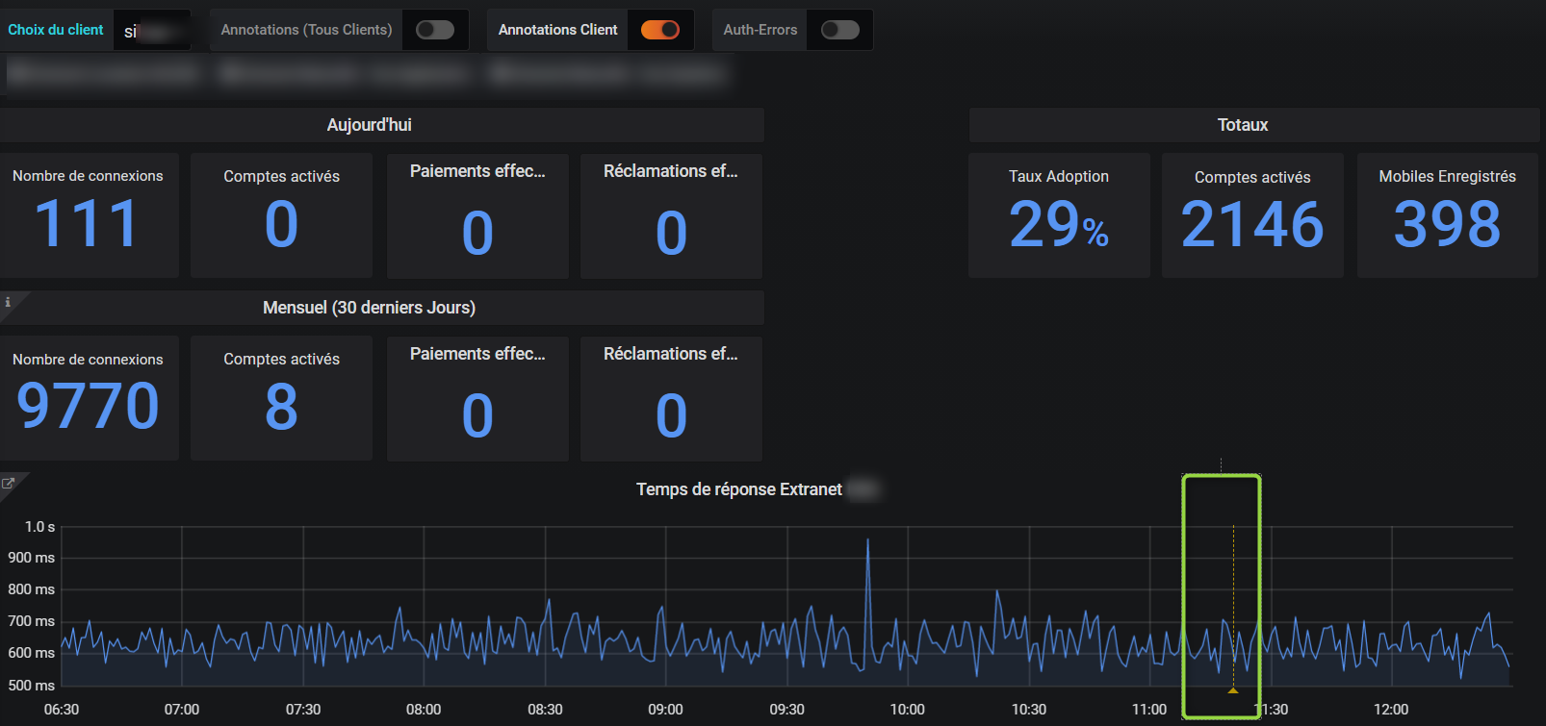1546x726 pixels.
Task: Click the 800 ms axis label
Action: coord(32,589)
